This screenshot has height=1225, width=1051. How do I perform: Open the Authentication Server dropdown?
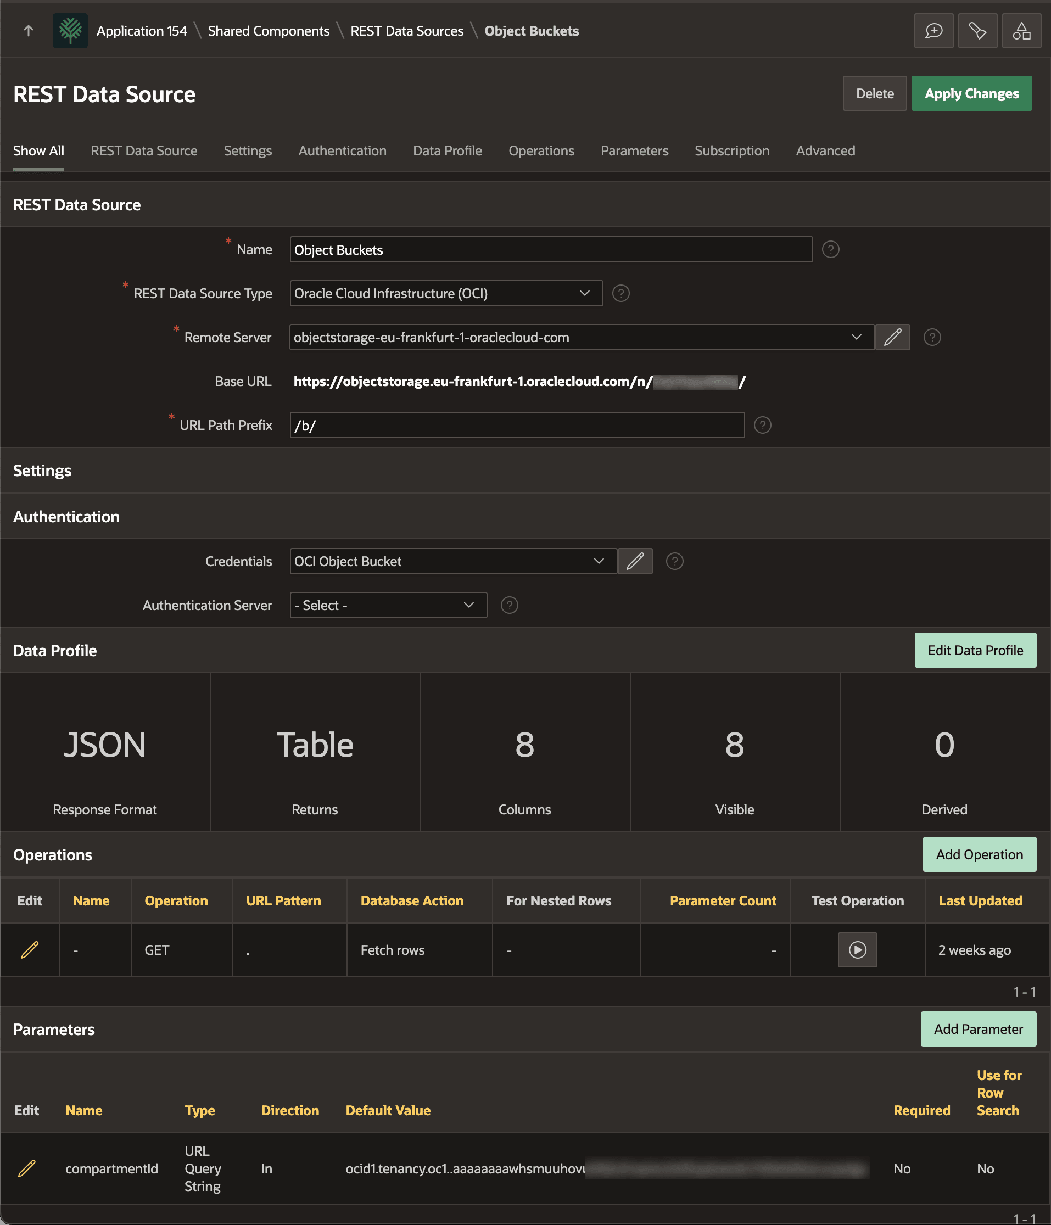(x=388, y=605)
